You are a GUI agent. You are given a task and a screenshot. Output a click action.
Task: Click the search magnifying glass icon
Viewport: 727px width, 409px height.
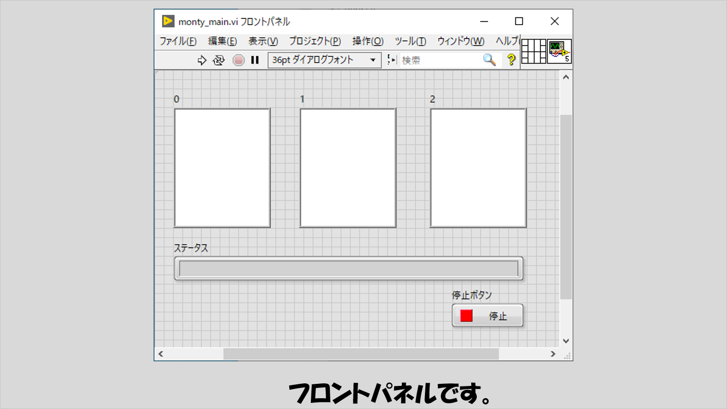[x=489, y=60]
